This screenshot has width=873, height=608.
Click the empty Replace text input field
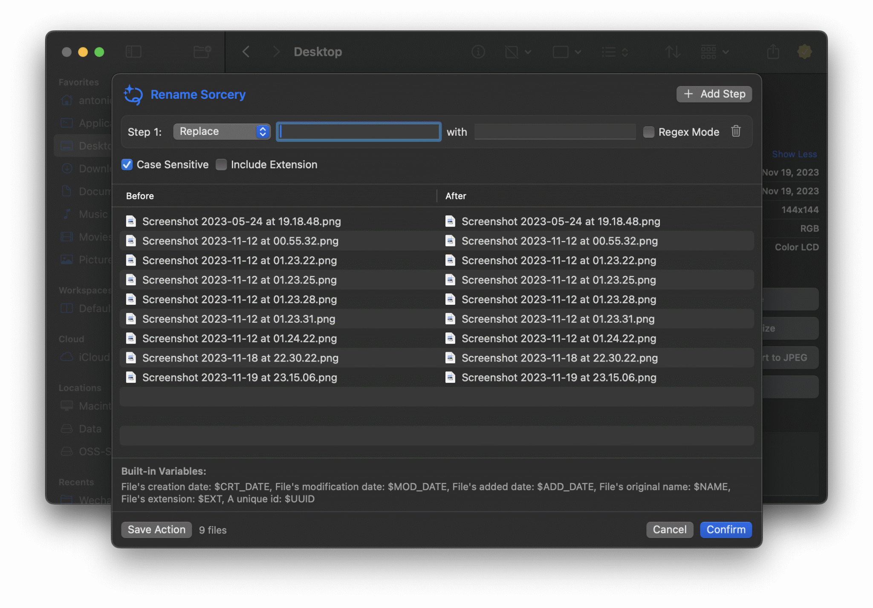pyautogui.click(x=358, y=132)
